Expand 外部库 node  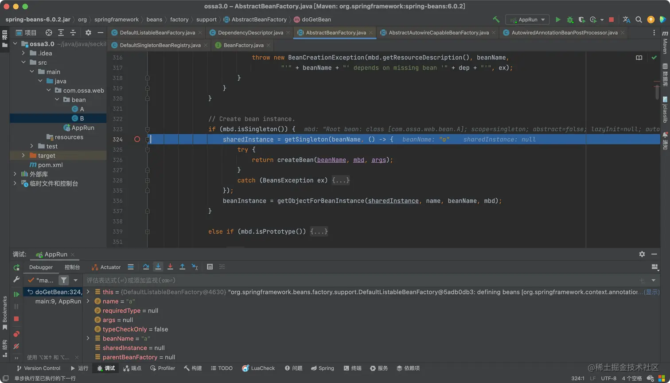coord(15,174)
